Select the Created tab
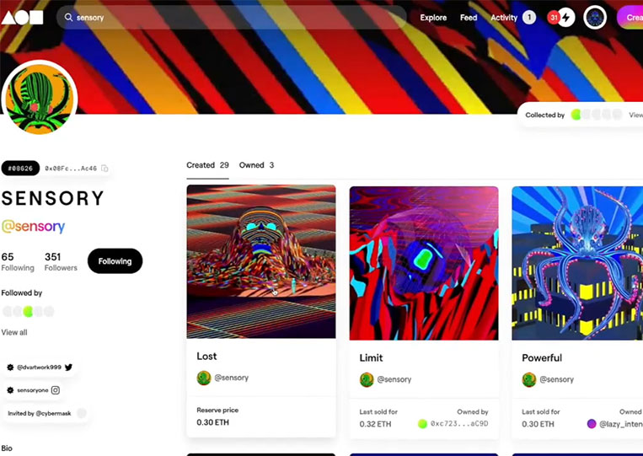Viewport: 643px width, 456px height. point(207,165)
